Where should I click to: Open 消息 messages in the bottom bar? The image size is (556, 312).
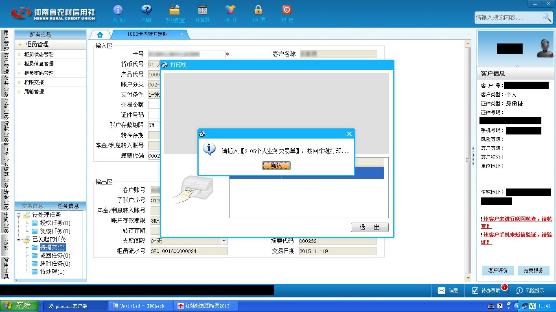click(x=448, y=290)
